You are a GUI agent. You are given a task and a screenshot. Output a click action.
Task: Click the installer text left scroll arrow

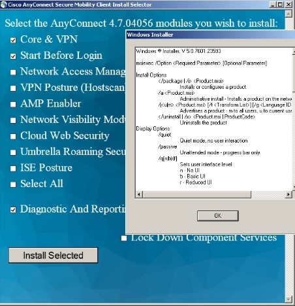tap(139, 194)
